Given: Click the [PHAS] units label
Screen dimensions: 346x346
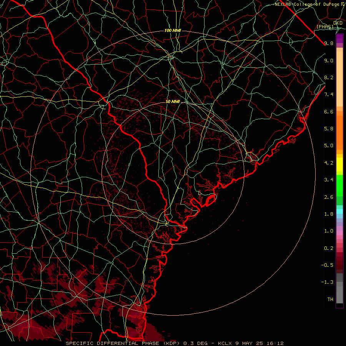Looking at the screenshot, I should click(325, 27).
